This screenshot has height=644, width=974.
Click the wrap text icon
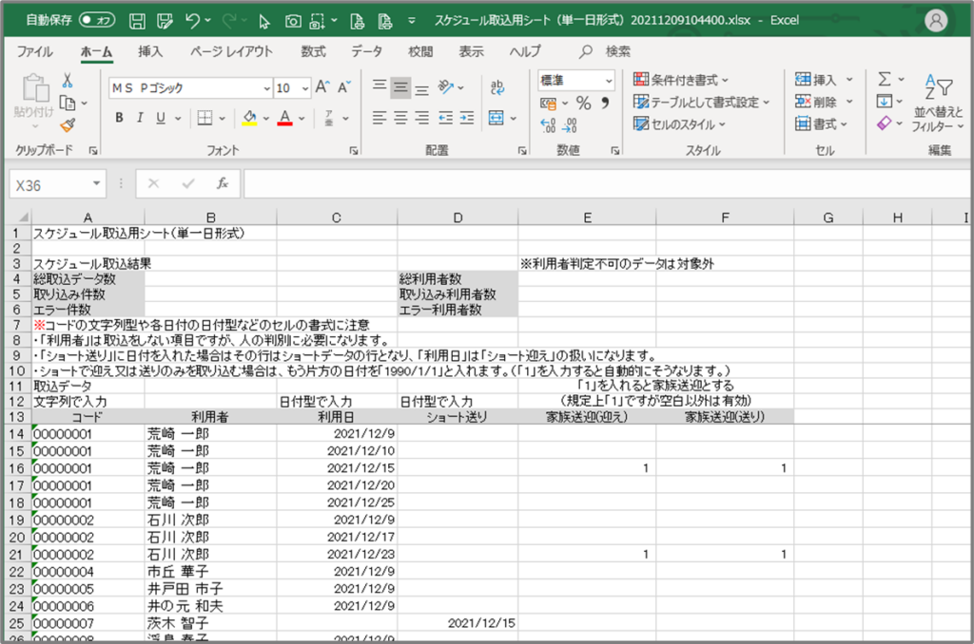click(497, 87)
